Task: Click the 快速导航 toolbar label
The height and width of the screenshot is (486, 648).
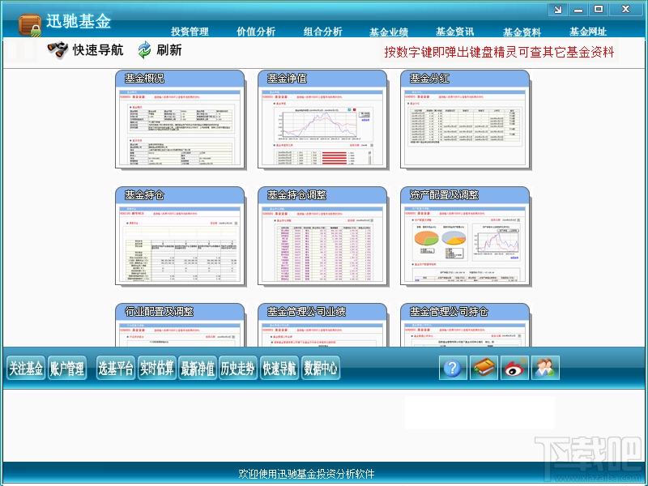Action: point(98,50)
